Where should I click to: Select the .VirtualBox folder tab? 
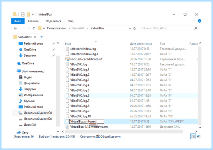(24, 37)
